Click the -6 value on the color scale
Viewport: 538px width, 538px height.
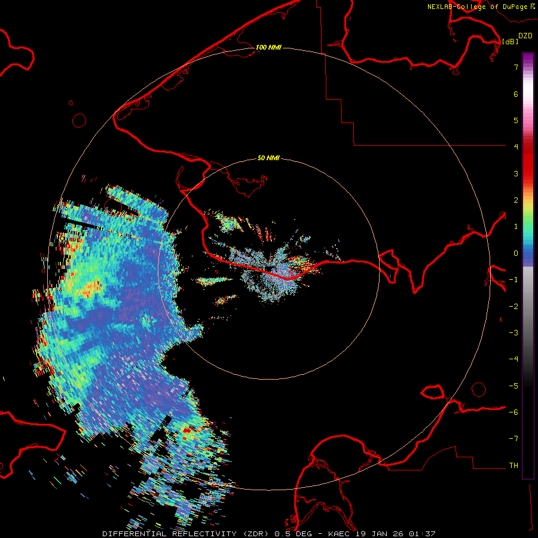(513, 412)
